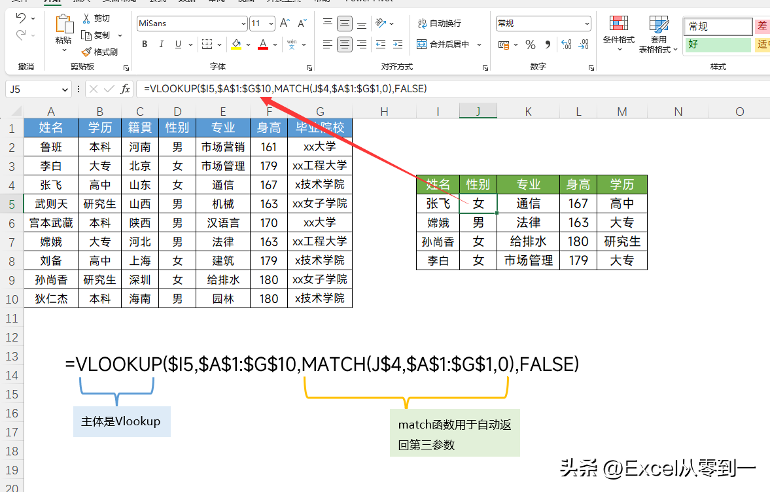The image size is (770, 492).
Task: Click the phonetic guide (wén) icon
Action: click(x=292, y=44)
